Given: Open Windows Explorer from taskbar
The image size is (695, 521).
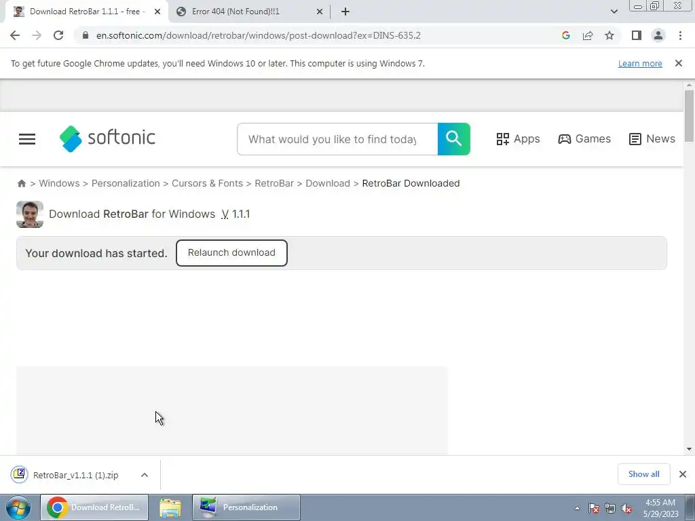Looking at the screenshot, I should pyautogui.click(x=170, y=507).
